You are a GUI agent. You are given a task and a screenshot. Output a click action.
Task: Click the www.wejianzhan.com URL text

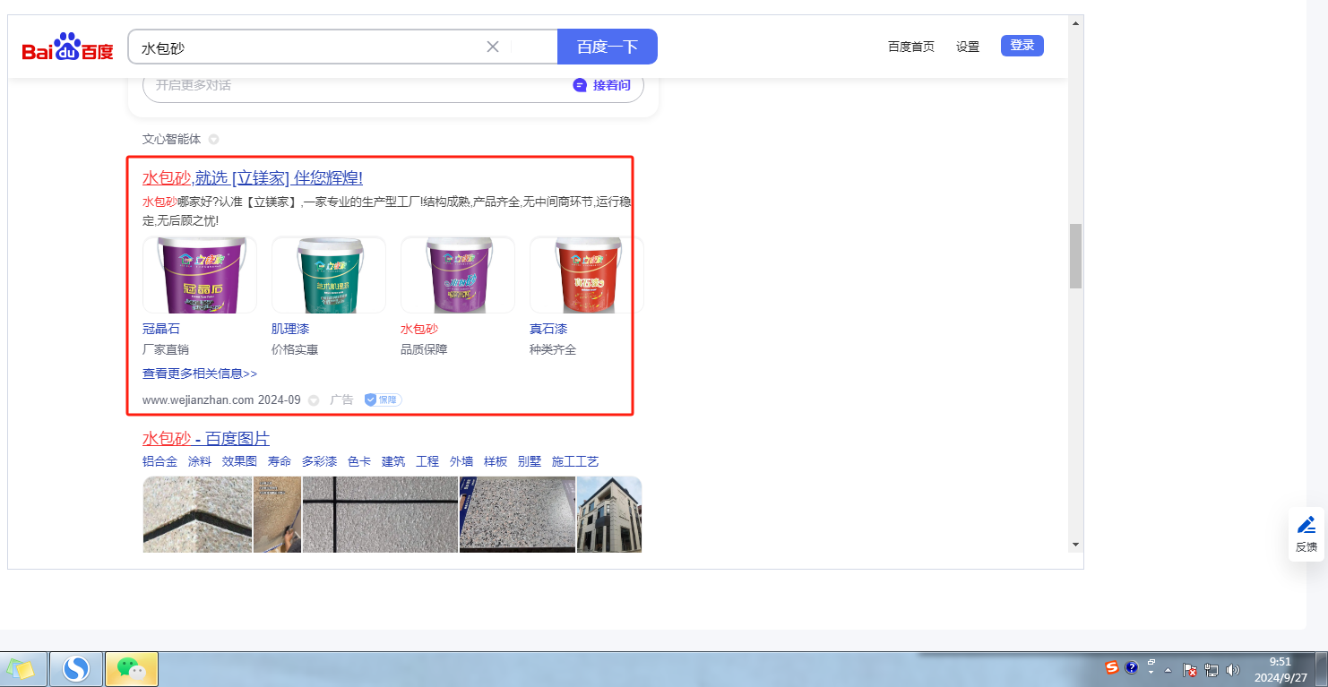pos(198,400)
